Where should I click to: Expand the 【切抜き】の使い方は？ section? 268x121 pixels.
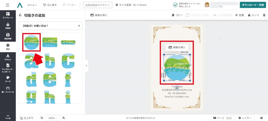tap(51, 26)
